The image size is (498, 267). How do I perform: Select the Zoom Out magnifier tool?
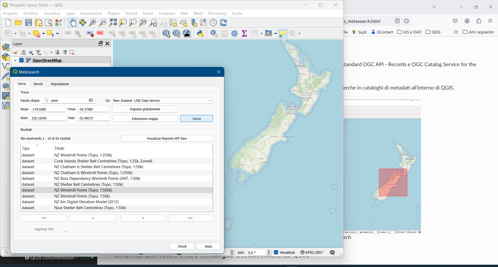103,23
